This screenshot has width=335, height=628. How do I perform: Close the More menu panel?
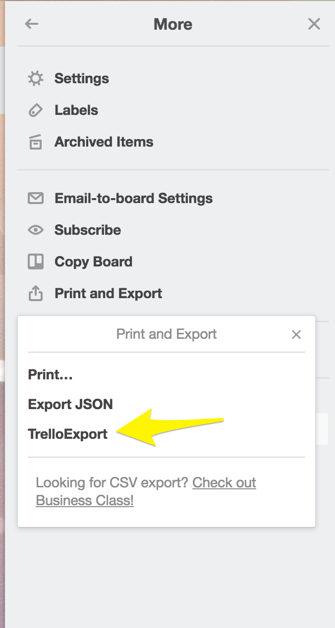point(314,24)
